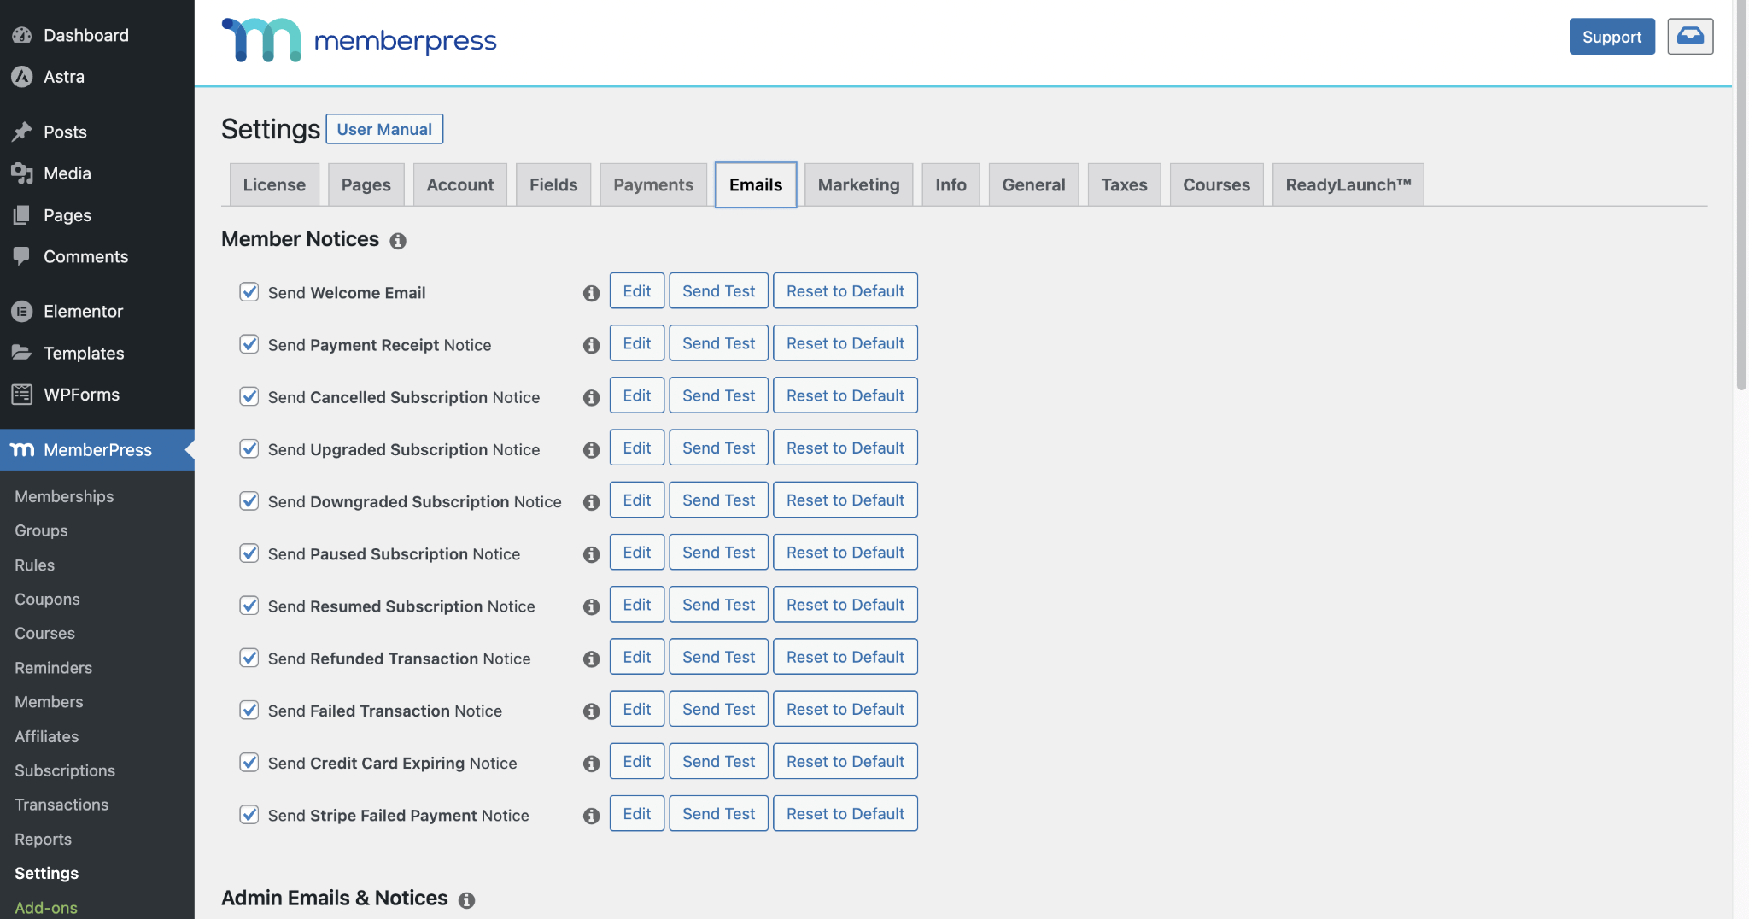This screenshot has height=919, width=1749.
Task: Toggle Send Paused Subscription Notice checkbox
Action: click(249, 553)
